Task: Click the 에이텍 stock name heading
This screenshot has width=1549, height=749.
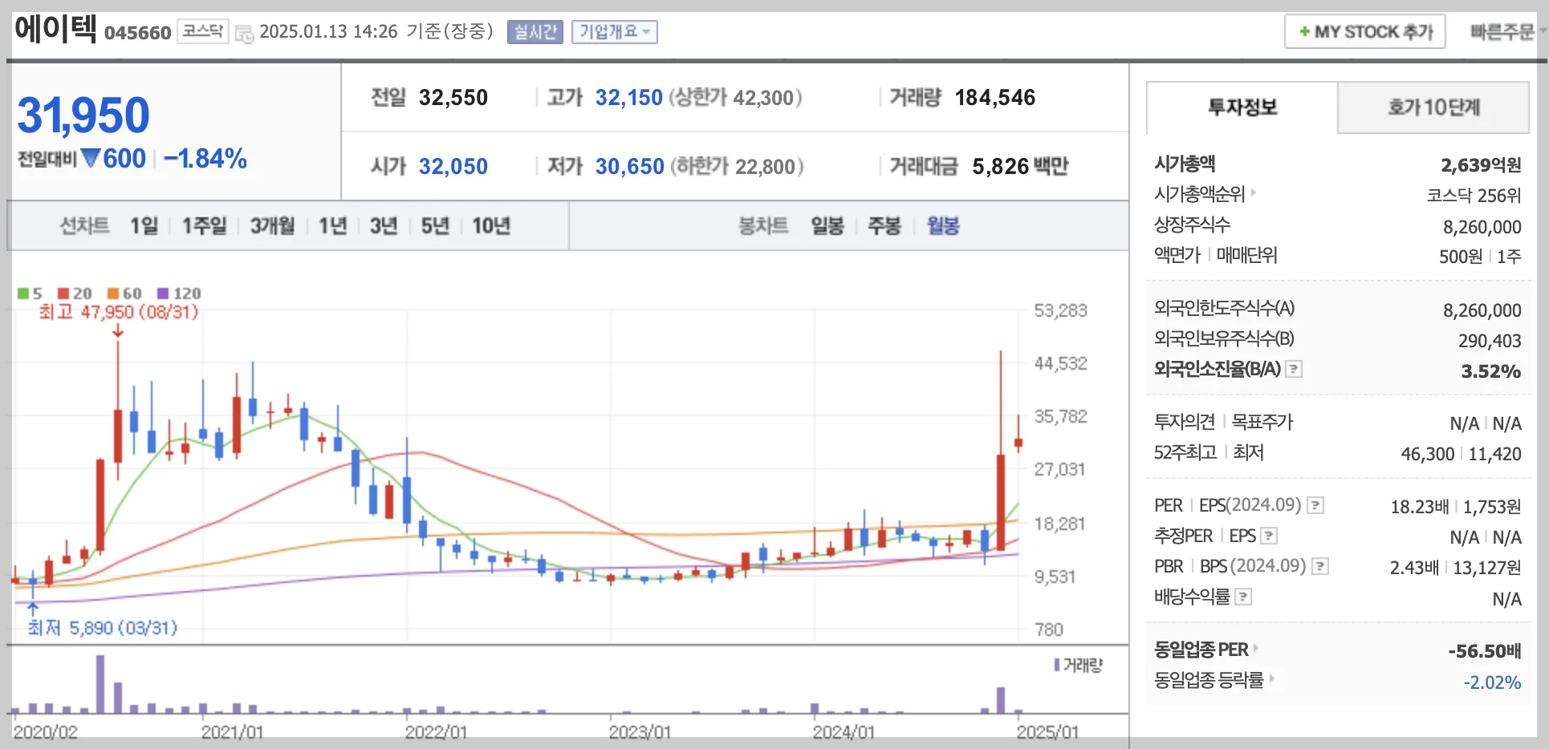Action: coord(55,29)
